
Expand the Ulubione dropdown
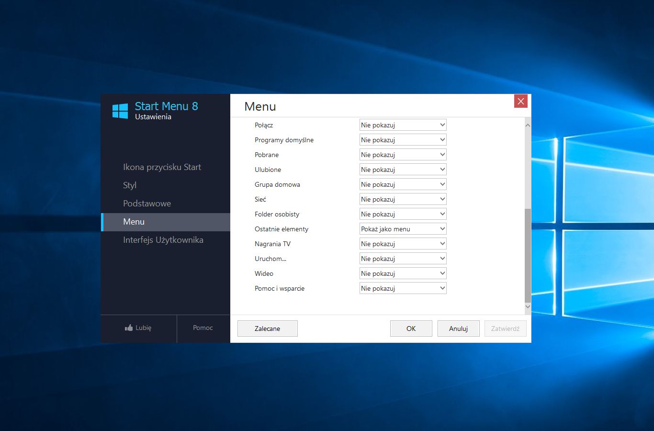coord(403,170)
